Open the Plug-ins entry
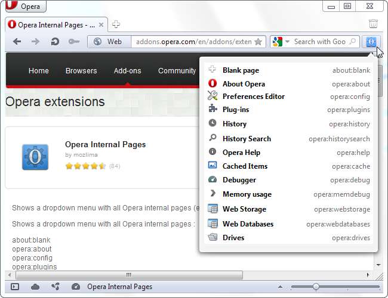Viewport: 388px width, 298px height. pyautogui.click(x=289, y=110)
